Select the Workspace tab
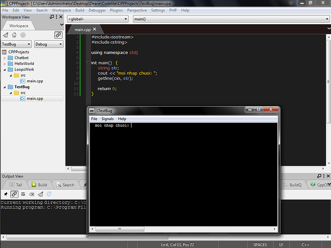Screen dimensions: 331x248 click(18, 26)
